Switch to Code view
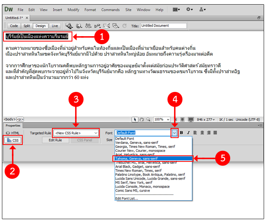The image size is (266, 223). 14,26
